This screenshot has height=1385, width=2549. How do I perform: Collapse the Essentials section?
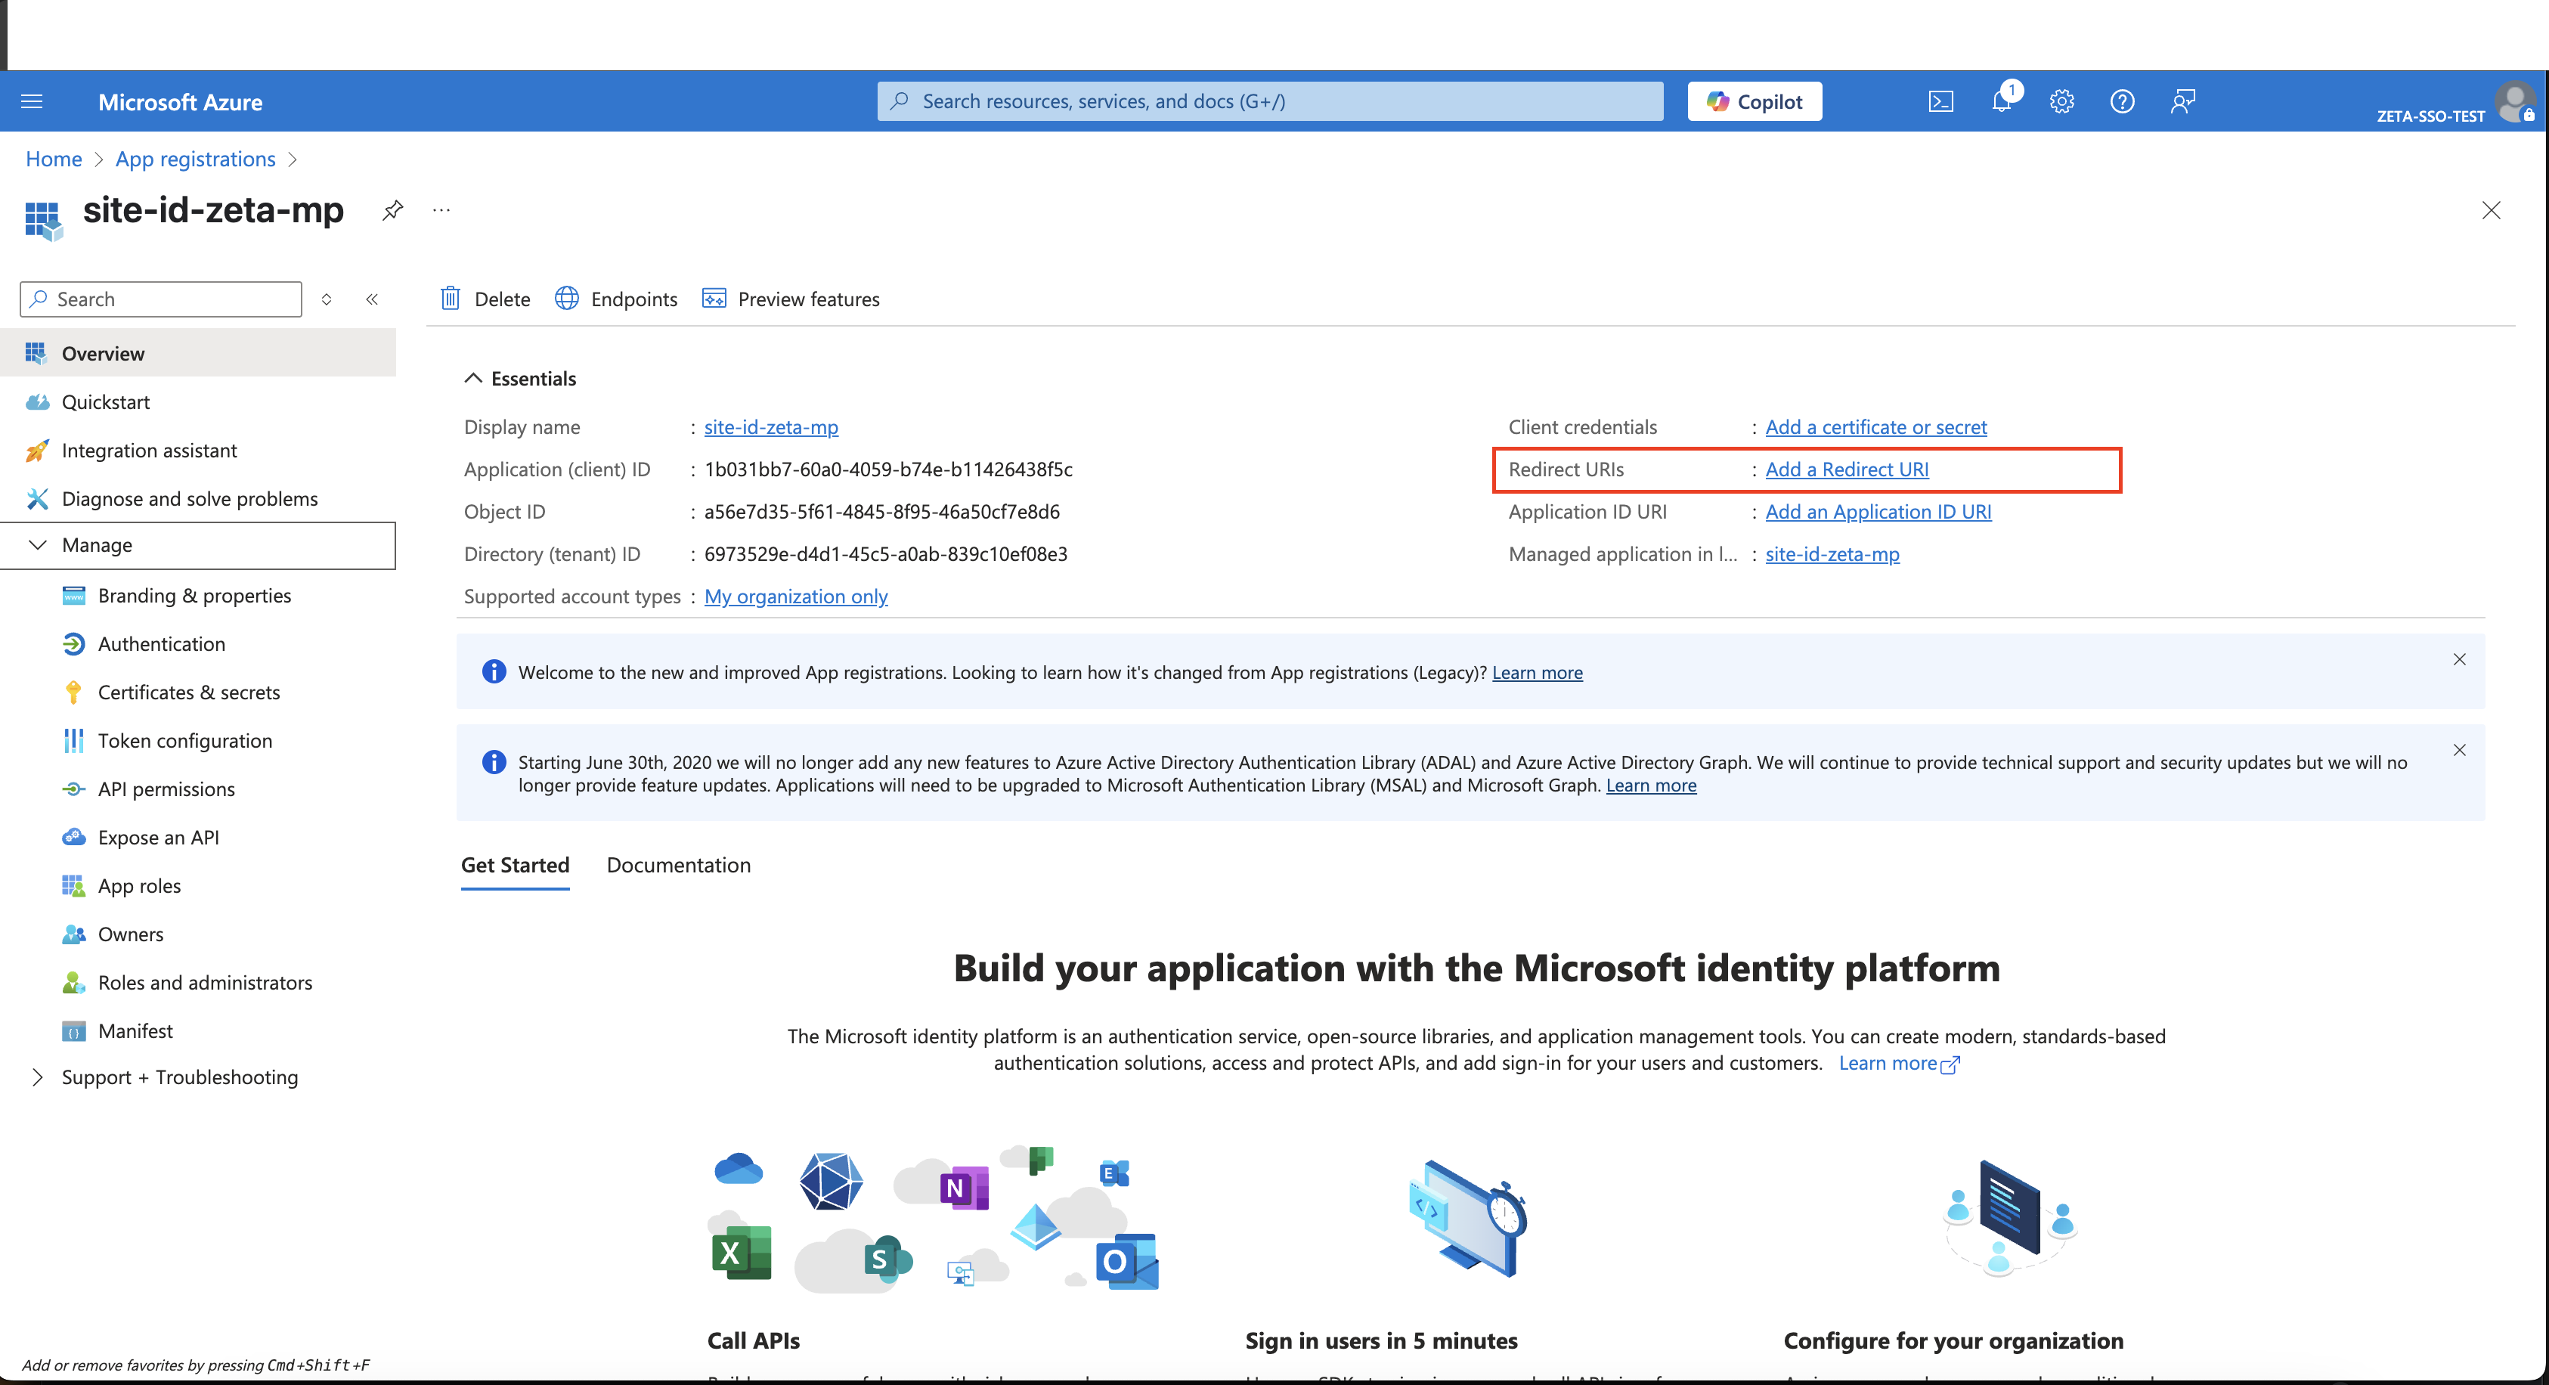click(473, 377)
